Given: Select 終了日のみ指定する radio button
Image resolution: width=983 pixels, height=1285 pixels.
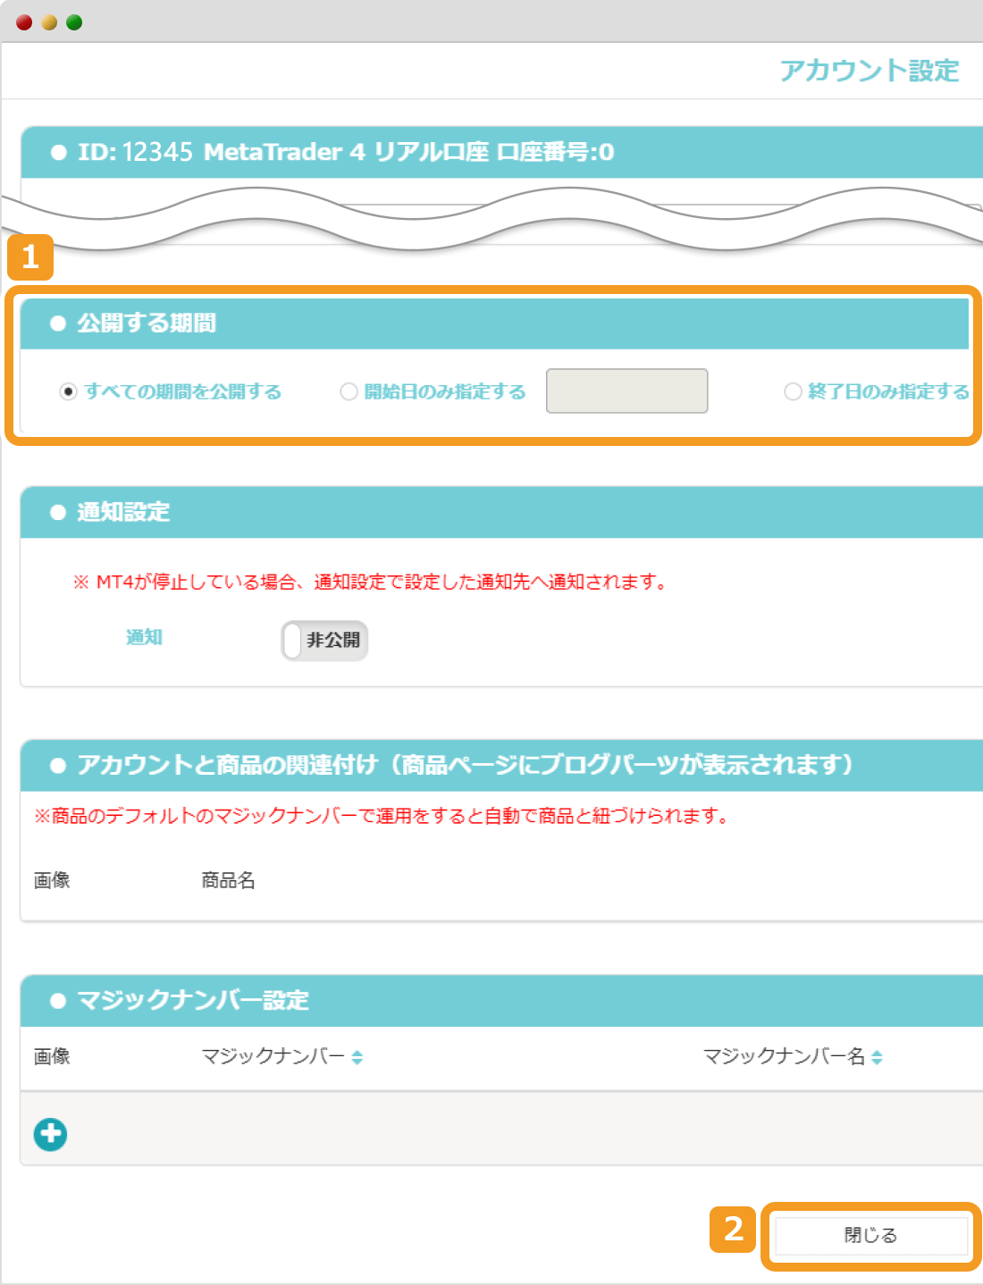Looking at the screenshot, I should (793, 391).
